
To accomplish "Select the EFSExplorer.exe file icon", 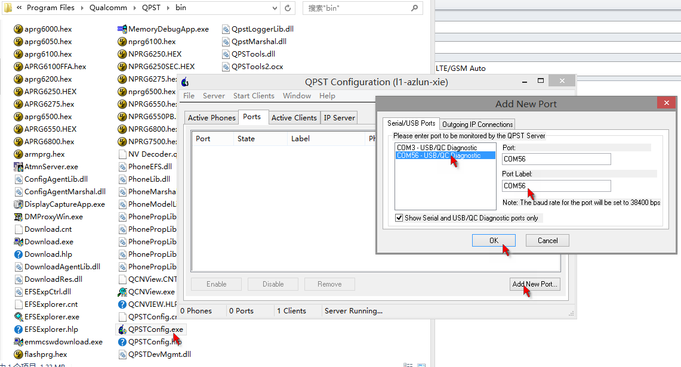I will [19, 317].
